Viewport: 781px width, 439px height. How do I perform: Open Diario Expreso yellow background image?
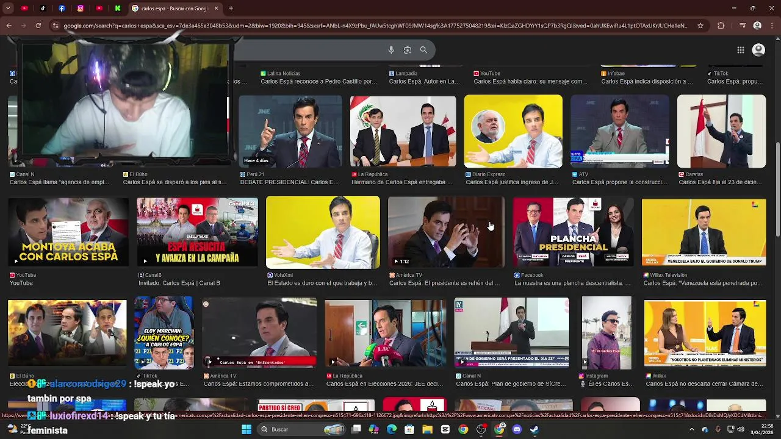pyautogui.click(x=513, y=131)
